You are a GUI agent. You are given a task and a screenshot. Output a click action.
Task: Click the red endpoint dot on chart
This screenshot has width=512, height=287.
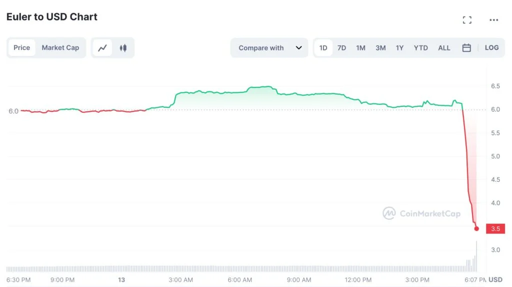(476, 229)
